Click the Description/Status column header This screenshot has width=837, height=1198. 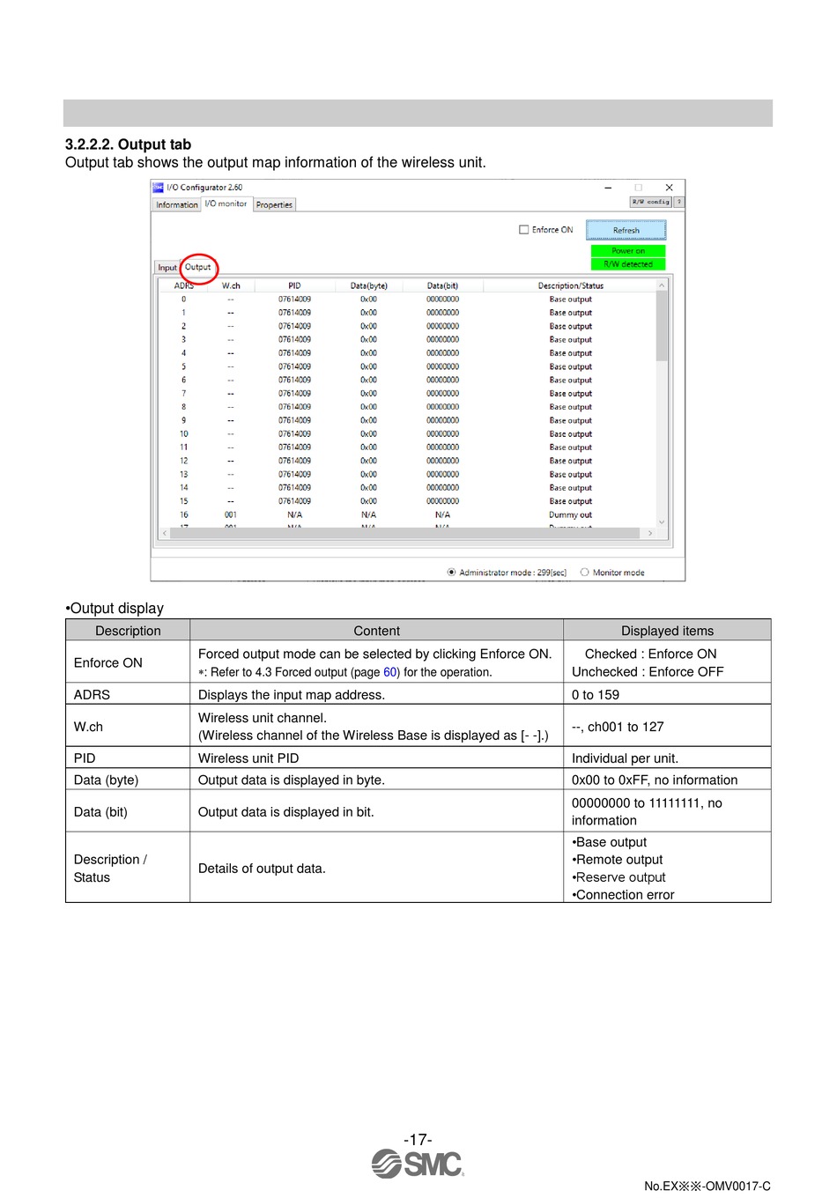coord(571,285)
